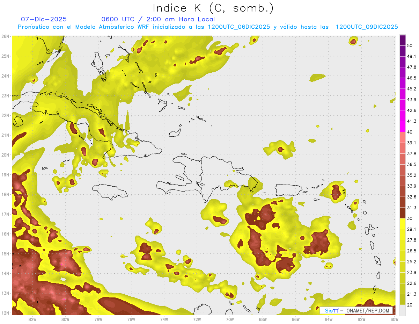Click the 82W longitude label

[32, 319]
